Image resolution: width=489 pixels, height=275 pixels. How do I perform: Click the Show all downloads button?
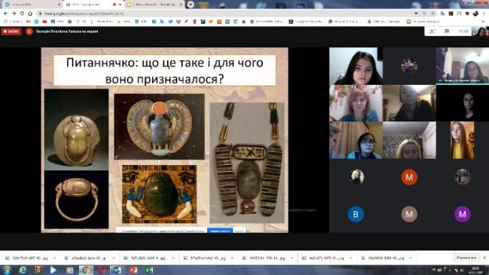click(x=466, y=258)
